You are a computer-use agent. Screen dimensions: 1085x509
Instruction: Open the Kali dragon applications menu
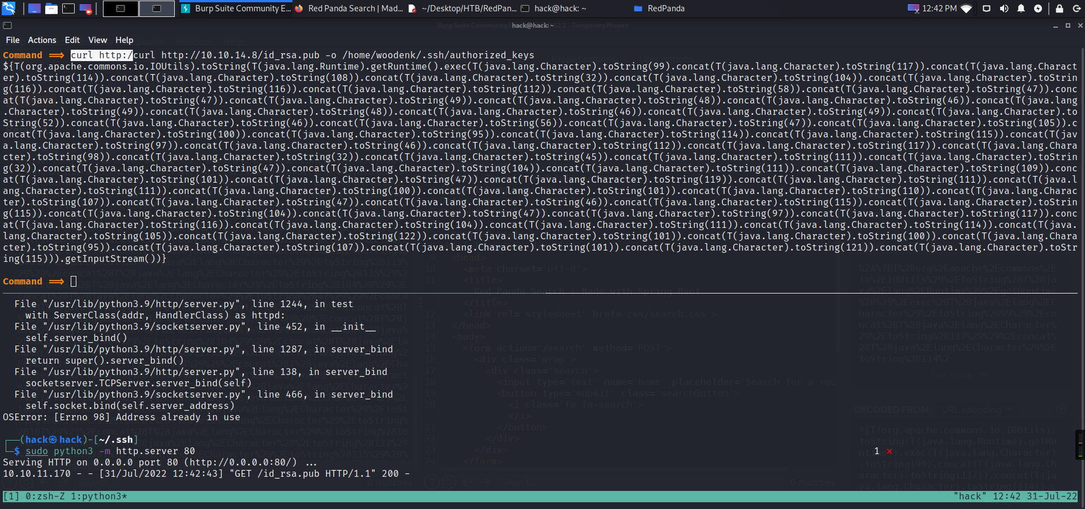pos(8,8)
